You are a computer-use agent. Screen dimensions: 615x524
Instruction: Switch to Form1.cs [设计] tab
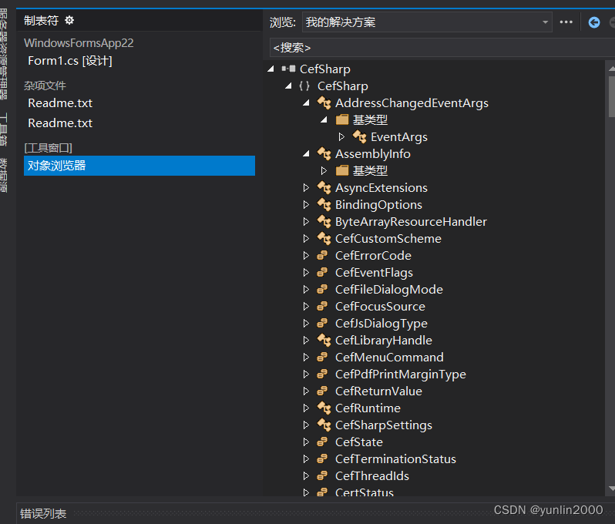pos(70,61)
